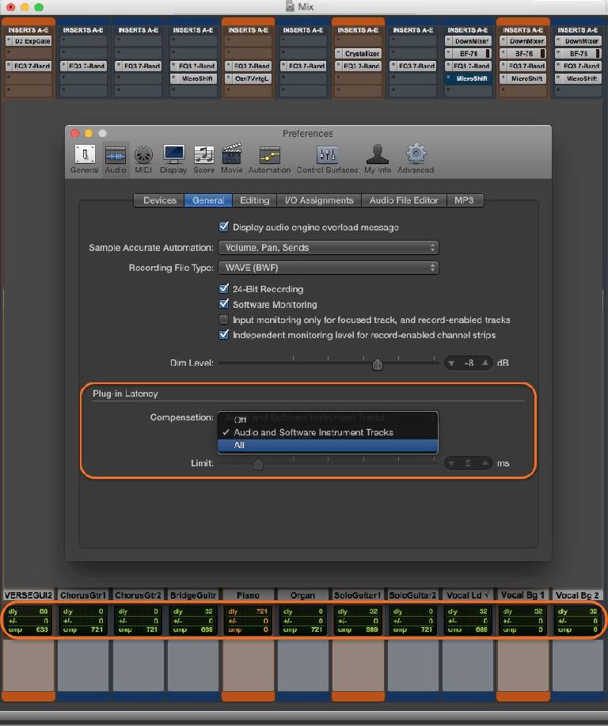Select the SoloGuitar2 channel name
608x726 pixels.
[413, 595]
